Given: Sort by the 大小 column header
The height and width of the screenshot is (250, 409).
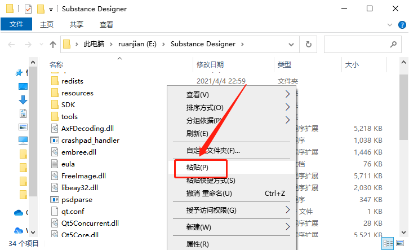Looking at the screenshot, I should 352,64.
